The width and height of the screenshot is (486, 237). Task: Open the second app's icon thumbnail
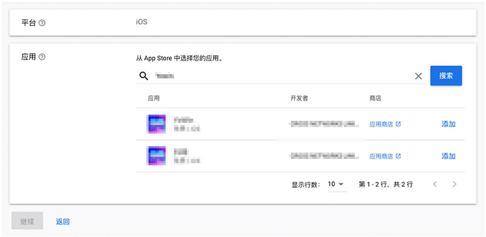click(x=156, y=156)
